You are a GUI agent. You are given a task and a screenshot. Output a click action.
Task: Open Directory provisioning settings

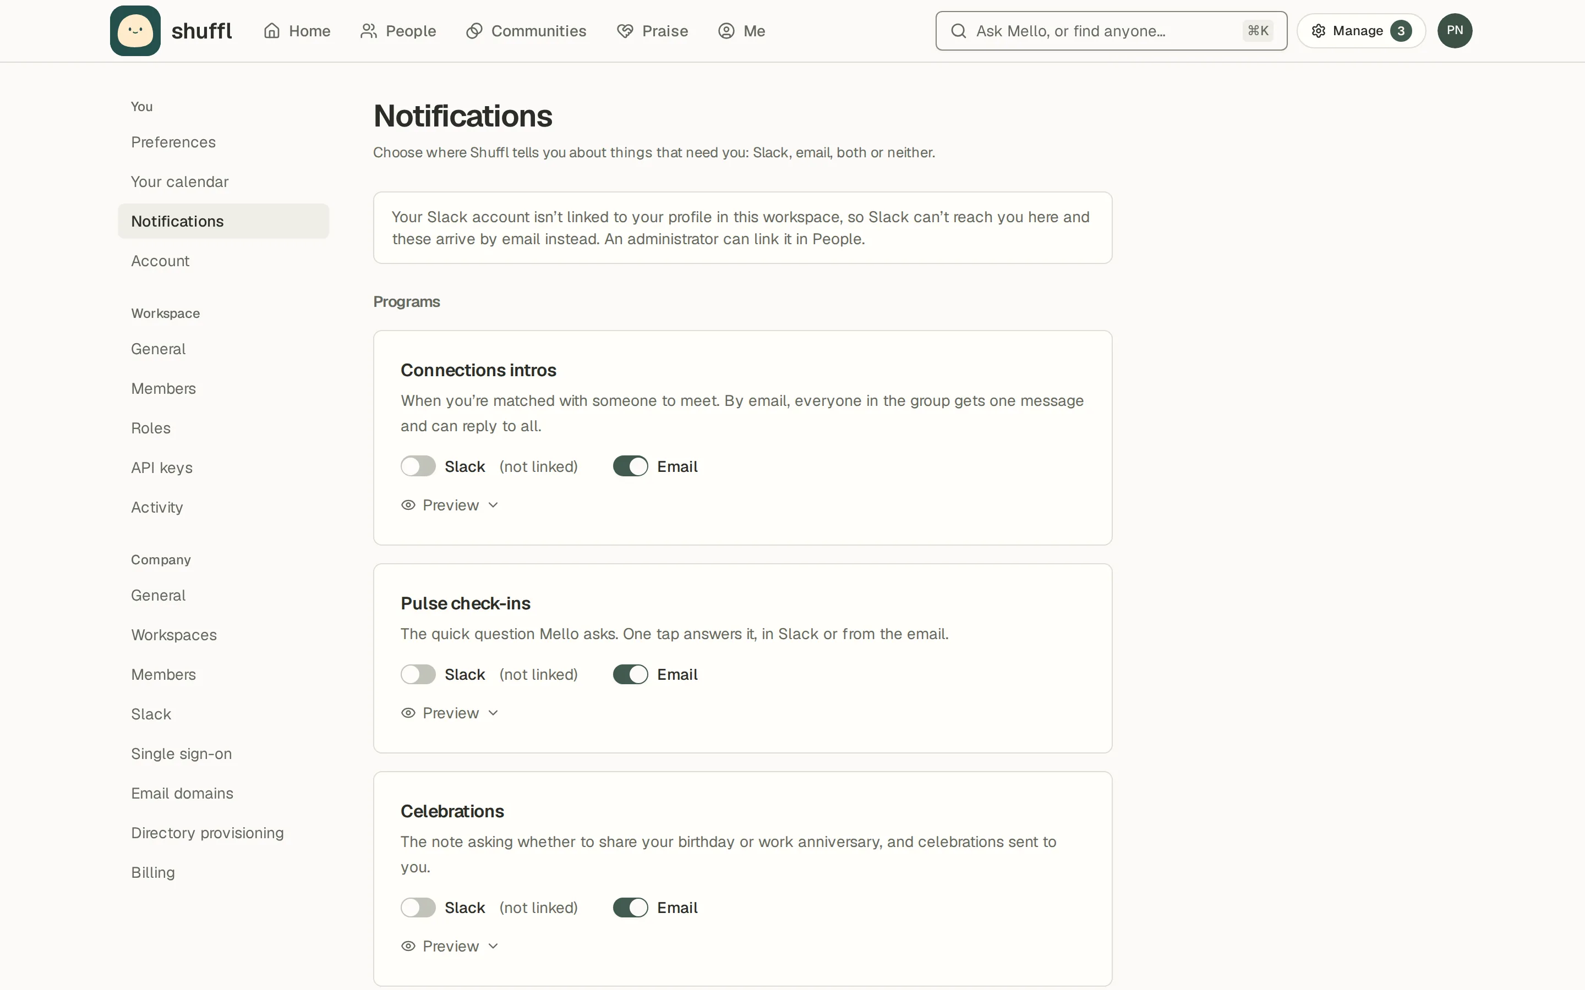(223, 833)
